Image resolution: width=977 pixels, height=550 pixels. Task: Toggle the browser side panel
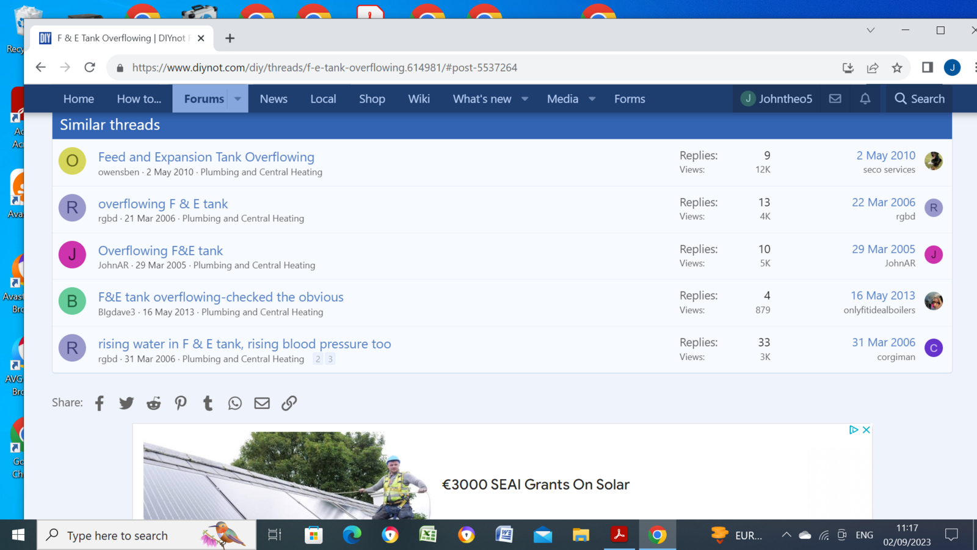pos(928,68)
